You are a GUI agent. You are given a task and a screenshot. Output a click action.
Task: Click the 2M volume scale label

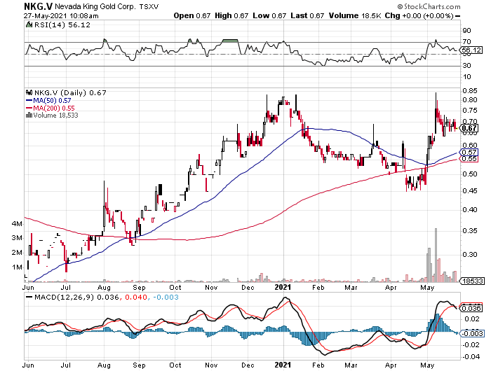(17, 253)
